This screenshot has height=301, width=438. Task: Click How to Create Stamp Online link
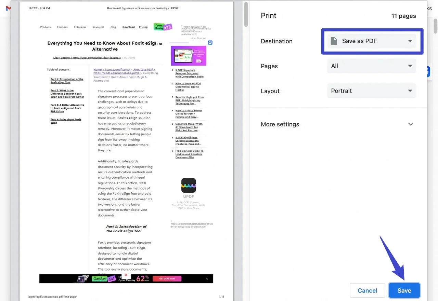click(x=189, y=114)
